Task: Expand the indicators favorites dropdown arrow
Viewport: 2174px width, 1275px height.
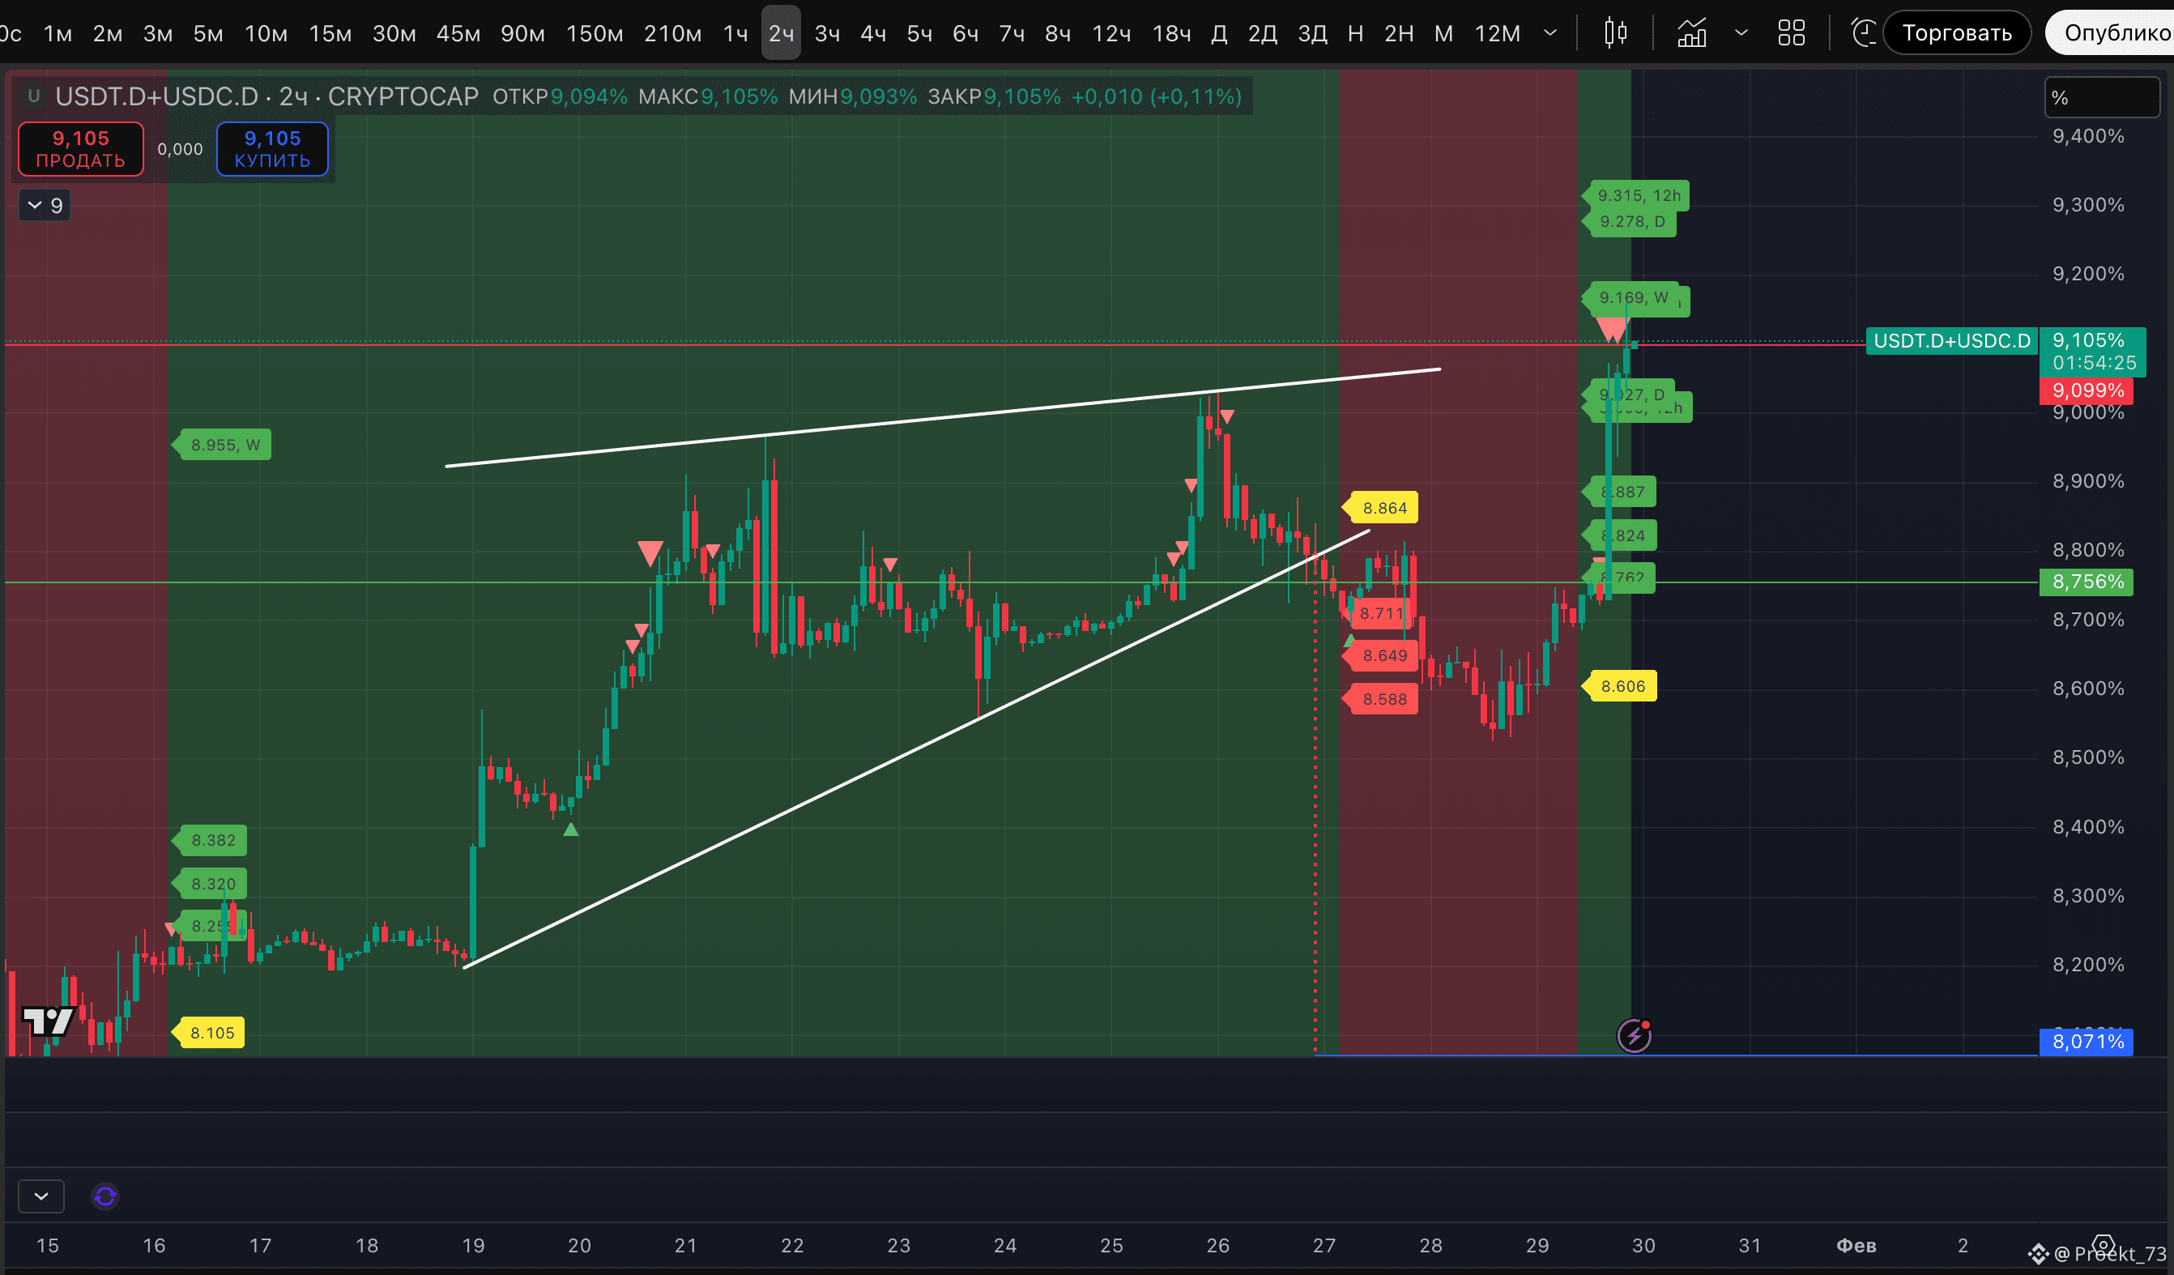Action: 1741,34
